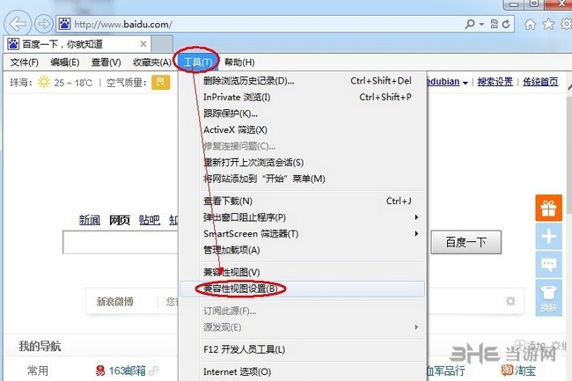Screen dimensions: 572x381
Task: Click the 新闻 link
Action: point(90,220)
